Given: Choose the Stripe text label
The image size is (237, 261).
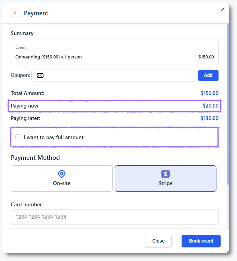Looking at the screenshot, I should click(x=166, y=183).
